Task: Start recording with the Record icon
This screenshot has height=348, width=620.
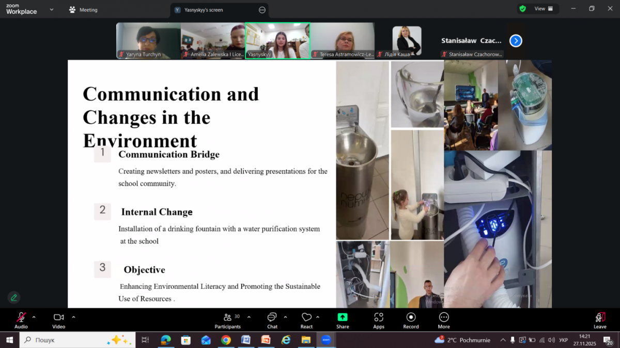Action: (411, 318)
